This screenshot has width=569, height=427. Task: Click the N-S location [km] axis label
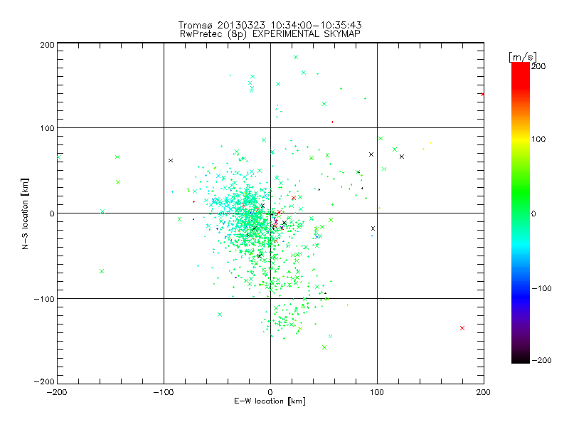point(25,213)
